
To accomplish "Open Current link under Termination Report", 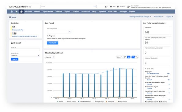I will (x=149, y=89).
